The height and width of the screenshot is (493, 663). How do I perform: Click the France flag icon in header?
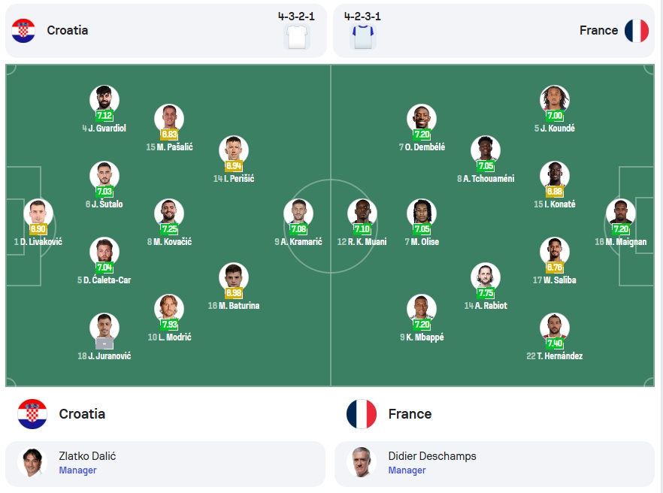637,31
